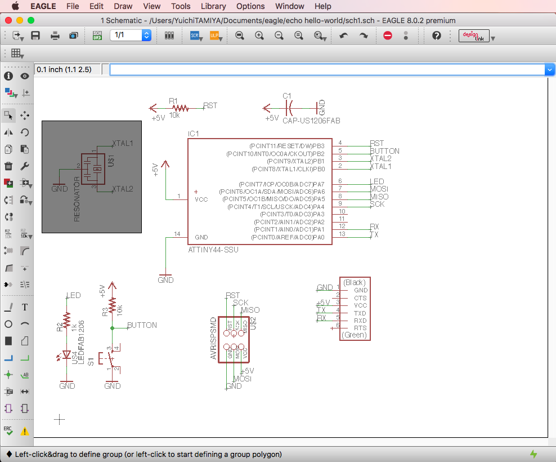Select the blue Bus tool

[x=8, y=358]
